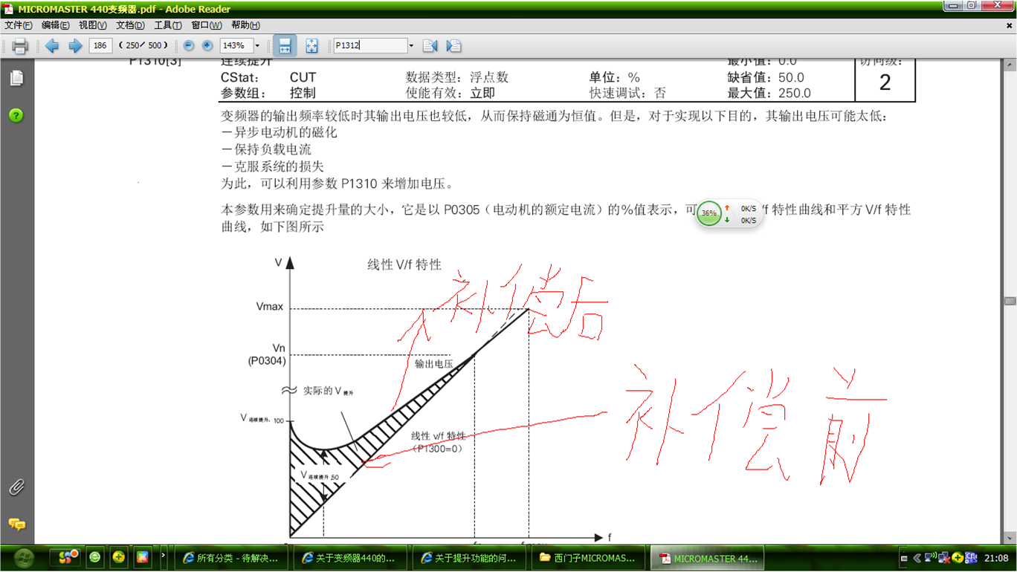This screenshot has height=572, width=1017.
Task: Click the zoom percentage field showing 143%
Action: coord(236,46)
